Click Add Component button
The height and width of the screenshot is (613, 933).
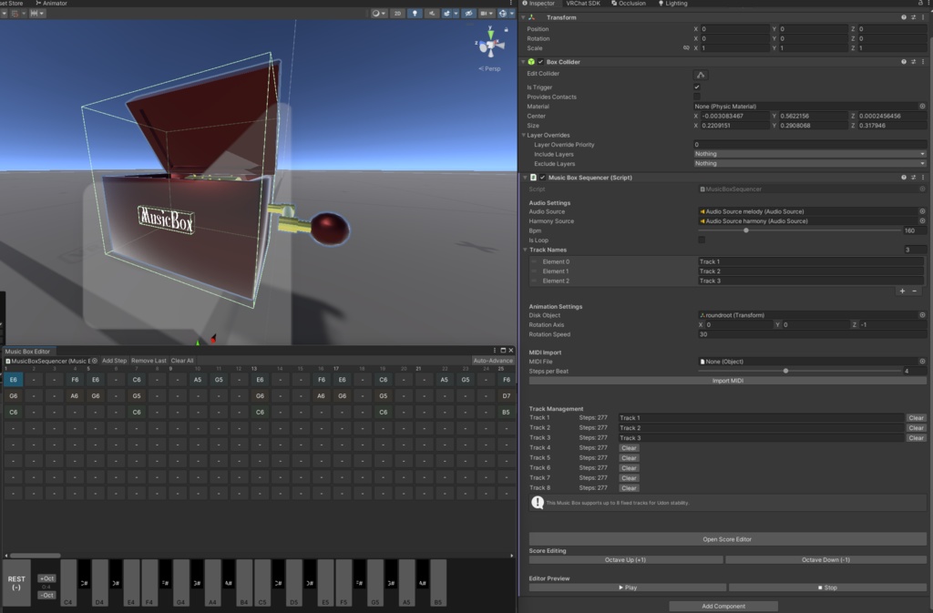(x=723, y=607)
